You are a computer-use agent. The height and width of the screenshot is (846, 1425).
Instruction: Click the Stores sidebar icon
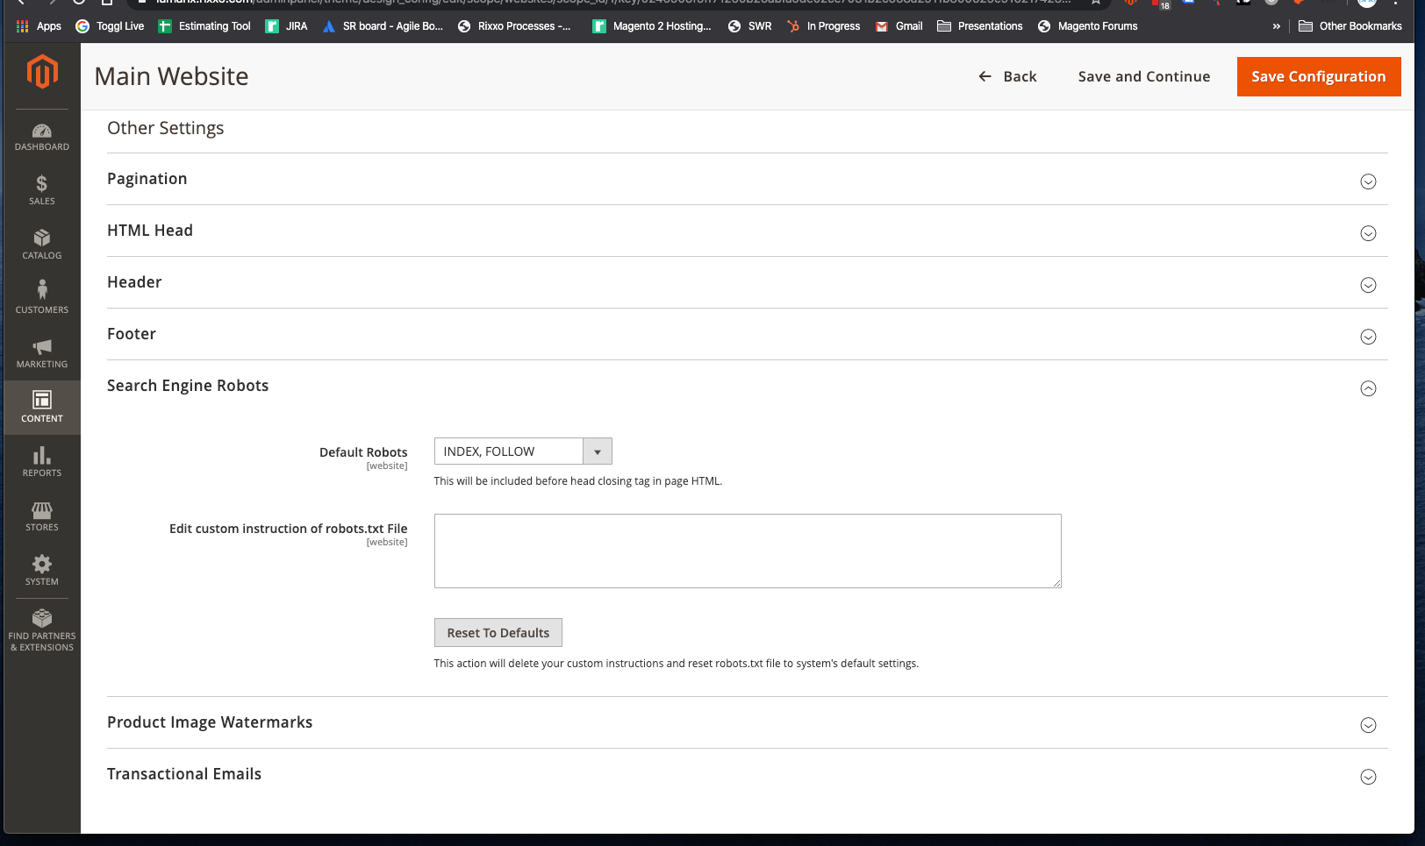coord(41,515)
